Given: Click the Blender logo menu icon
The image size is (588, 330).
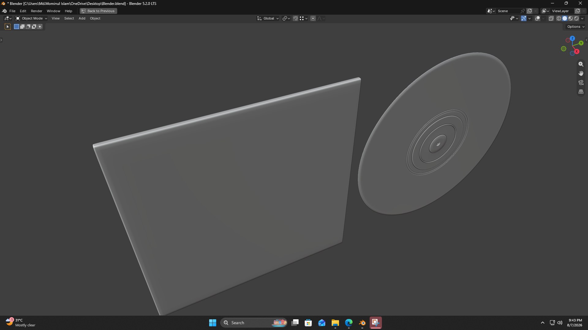Looking at the screenshot, I should pyautogui.click(x=5, y=11).
